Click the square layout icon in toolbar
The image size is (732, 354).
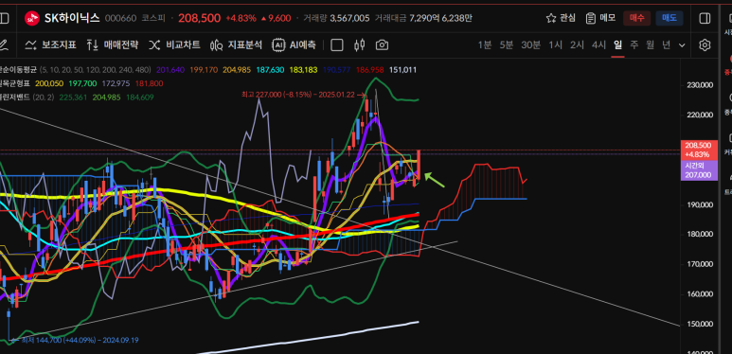coord(336,45)
